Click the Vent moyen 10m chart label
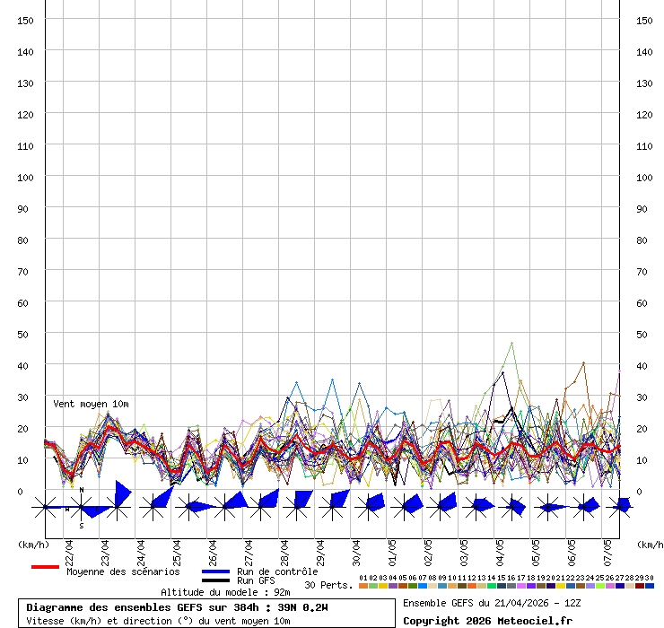664x628 pixels. tap(90, 405)
